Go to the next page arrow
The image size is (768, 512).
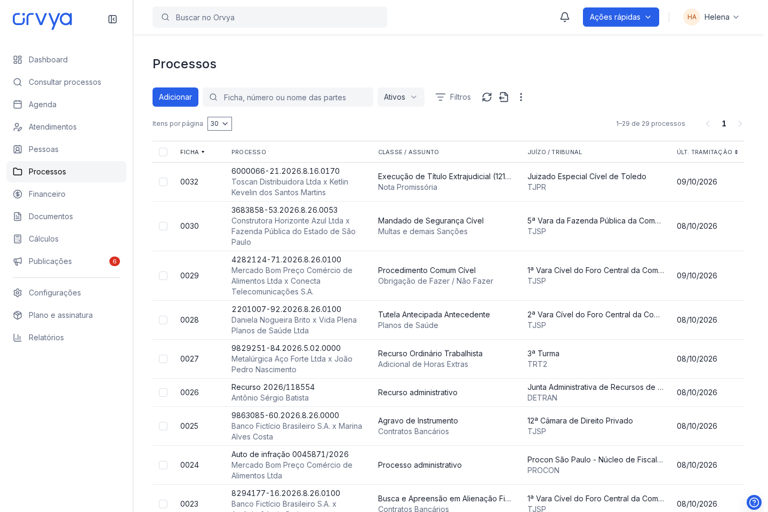point(740,124)
